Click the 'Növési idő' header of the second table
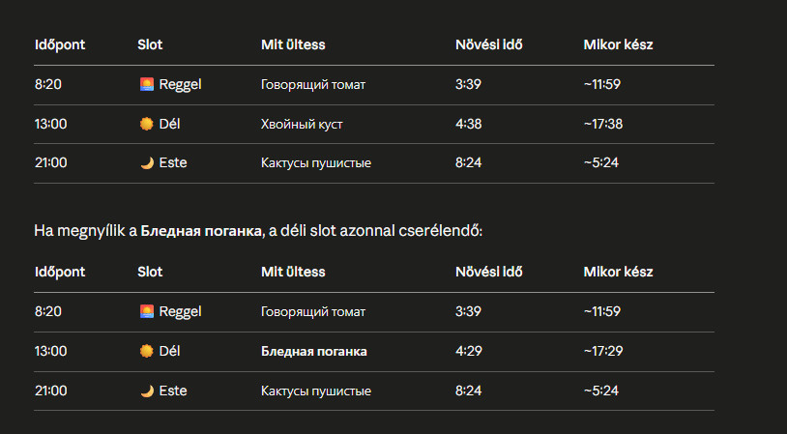This screenshot has height=434, width=787. coord(489,272)
